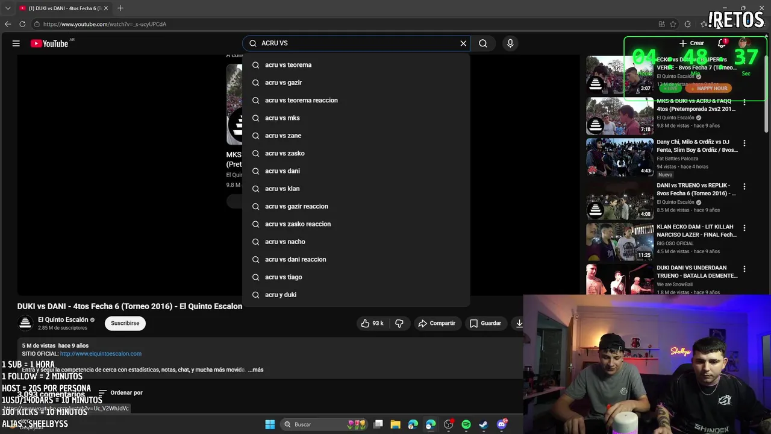This screenshot has height=434, width=771.
Task: Open browser extensions puzzle icon
Action: click(688, 24)
